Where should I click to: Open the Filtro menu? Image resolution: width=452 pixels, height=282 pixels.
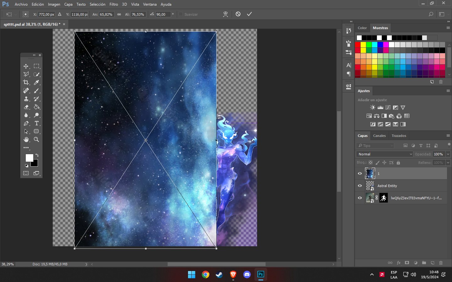pyautogui.click(x=114, y=4)
